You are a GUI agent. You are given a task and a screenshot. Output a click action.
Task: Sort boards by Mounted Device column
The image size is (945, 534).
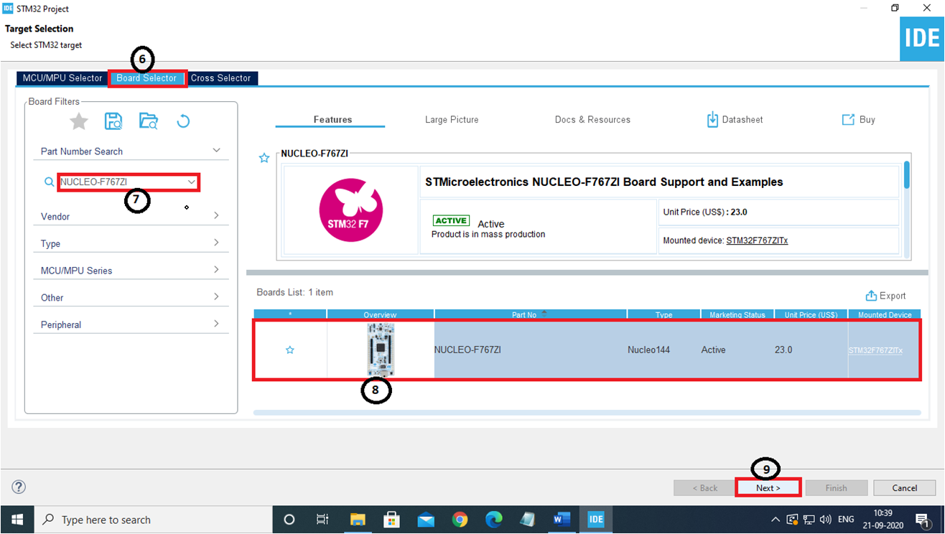point(884,314)
